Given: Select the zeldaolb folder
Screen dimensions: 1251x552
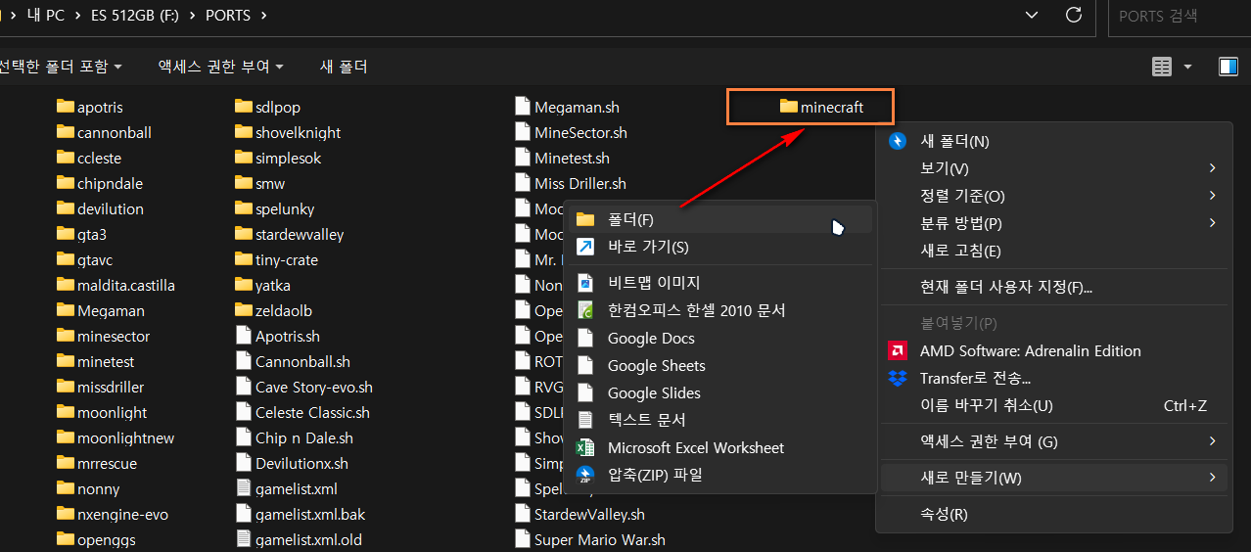Looking at the screenshot, I should pyautogui.click(x=273, y=310).
